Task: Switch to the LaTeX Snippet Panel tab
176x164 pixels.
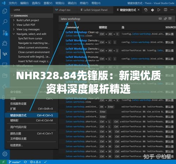Action: pos(95,10)
